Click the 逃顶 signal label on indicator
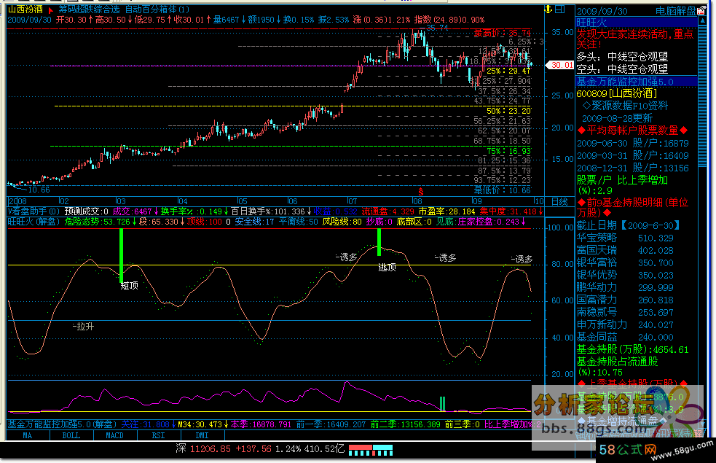The image size is (716, 463). (387, 268)
